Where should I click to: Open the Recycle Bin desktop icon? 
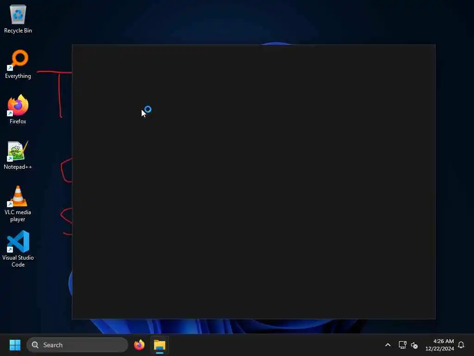(18, 19)
